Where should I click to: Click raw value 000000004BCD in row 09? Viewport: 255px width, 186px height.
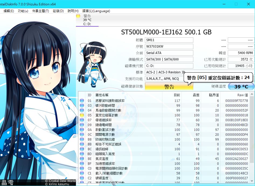coord(237,125)
